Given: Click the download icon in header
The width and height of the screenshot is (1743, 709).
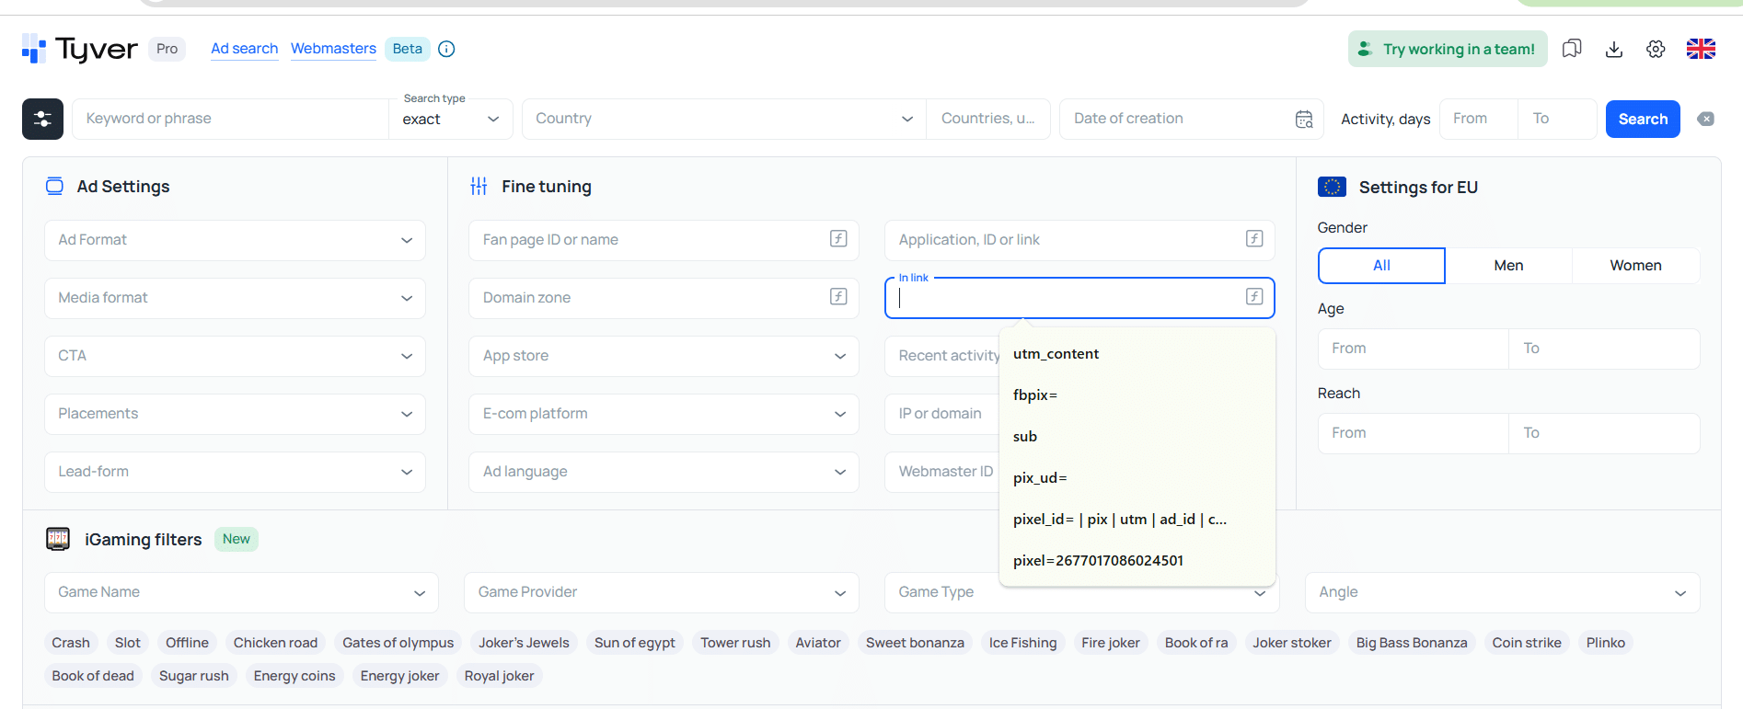Looking at the screenshot, I should [x=1614, y=49].
